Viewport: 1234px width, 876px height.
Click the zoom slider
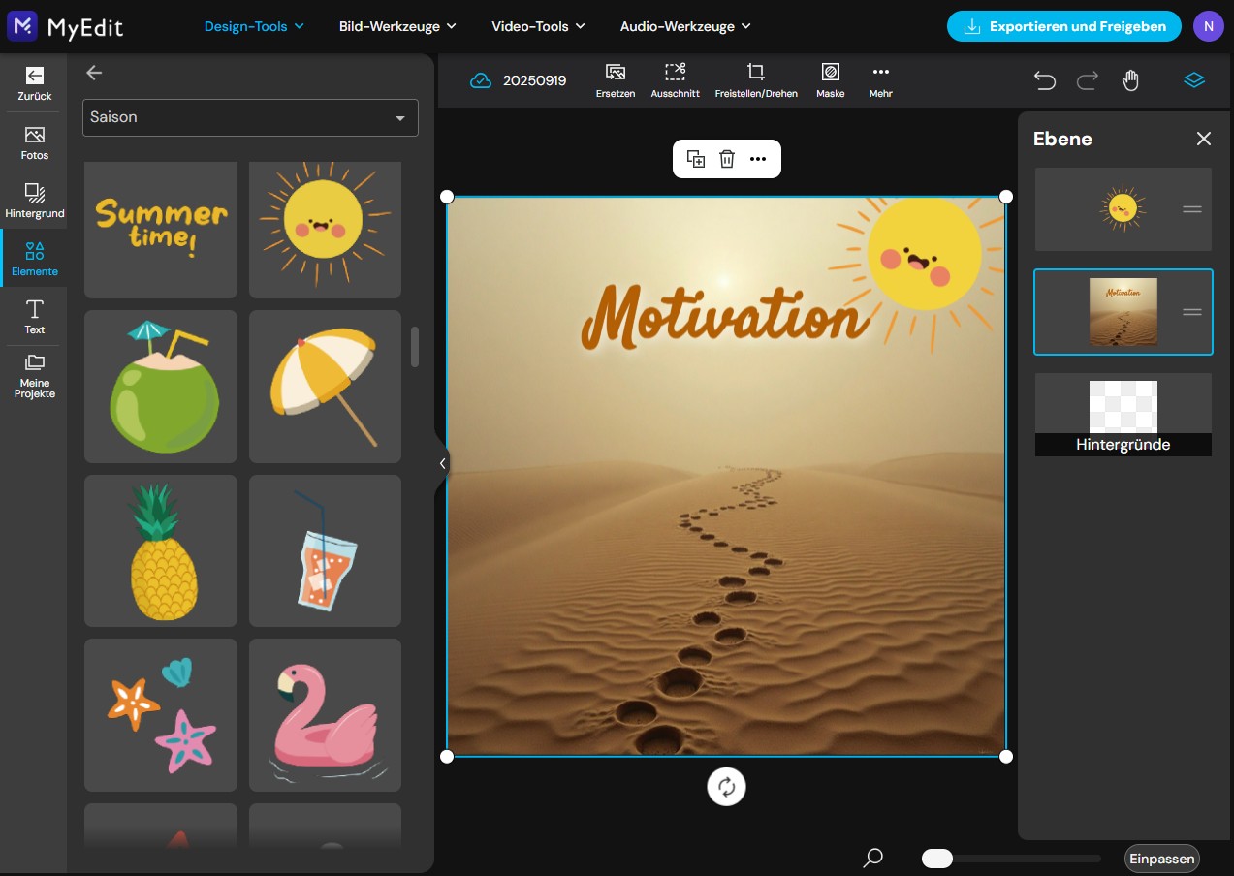1010,859
